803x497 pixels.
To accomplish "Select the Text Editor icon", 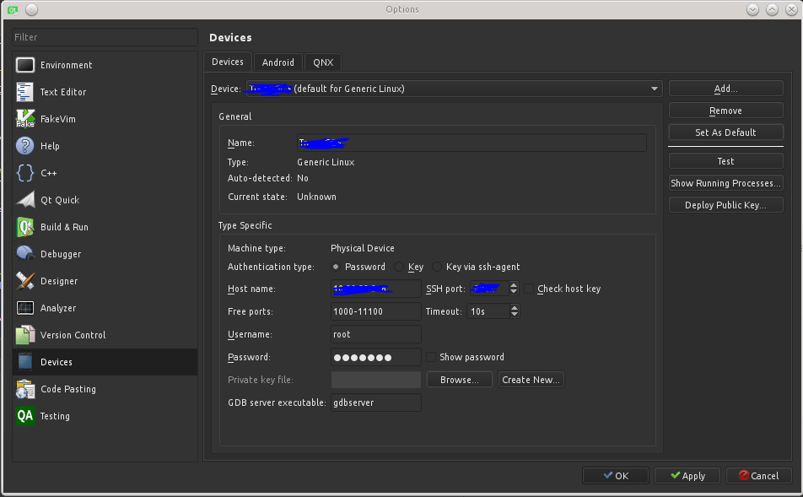I will pos(25,92).
